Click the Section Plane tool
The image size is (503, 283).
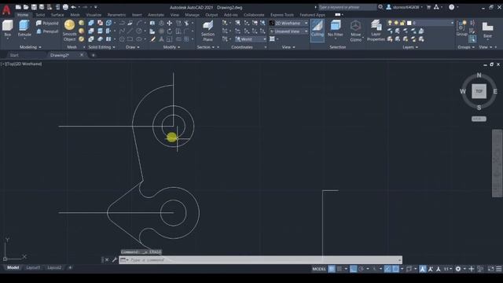click(207, 31)
